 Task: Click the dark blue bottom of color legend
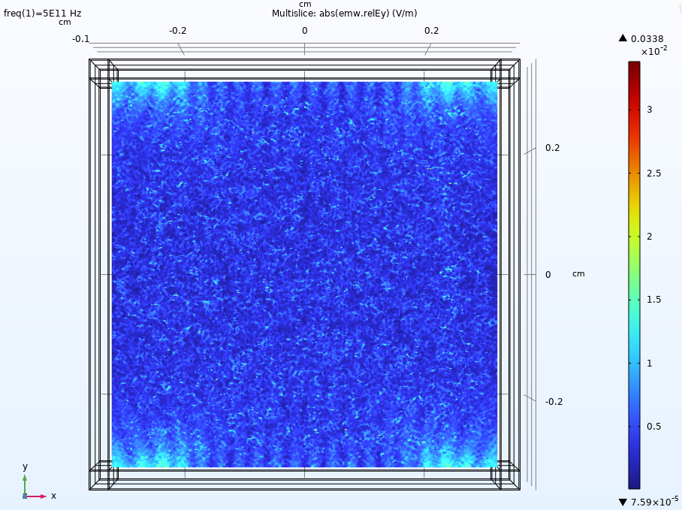tap(634, 484)
